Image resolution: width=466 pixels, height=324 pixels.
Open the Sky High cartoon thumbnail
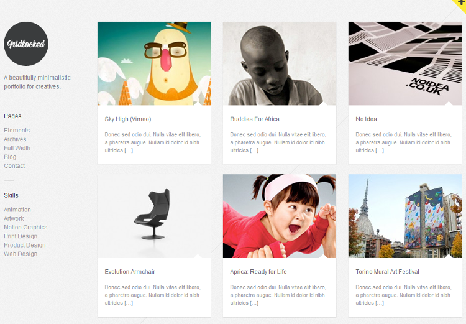[154, 63]
